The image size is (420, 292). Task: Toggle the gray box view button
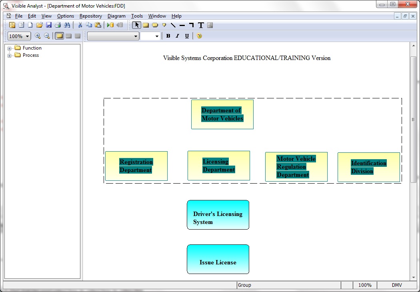pyautogui.click(x=68, y=36)
